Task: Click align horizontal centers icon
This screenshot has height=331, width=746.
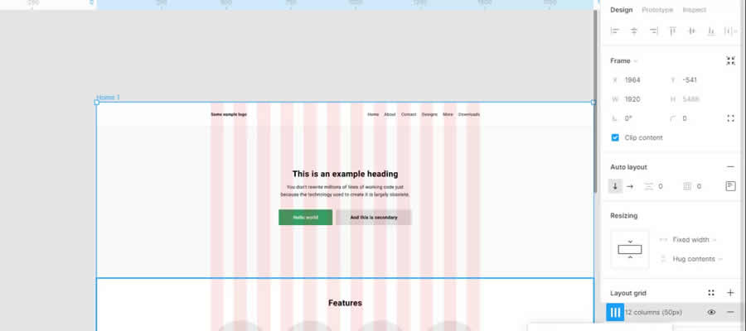Action: 634,31
